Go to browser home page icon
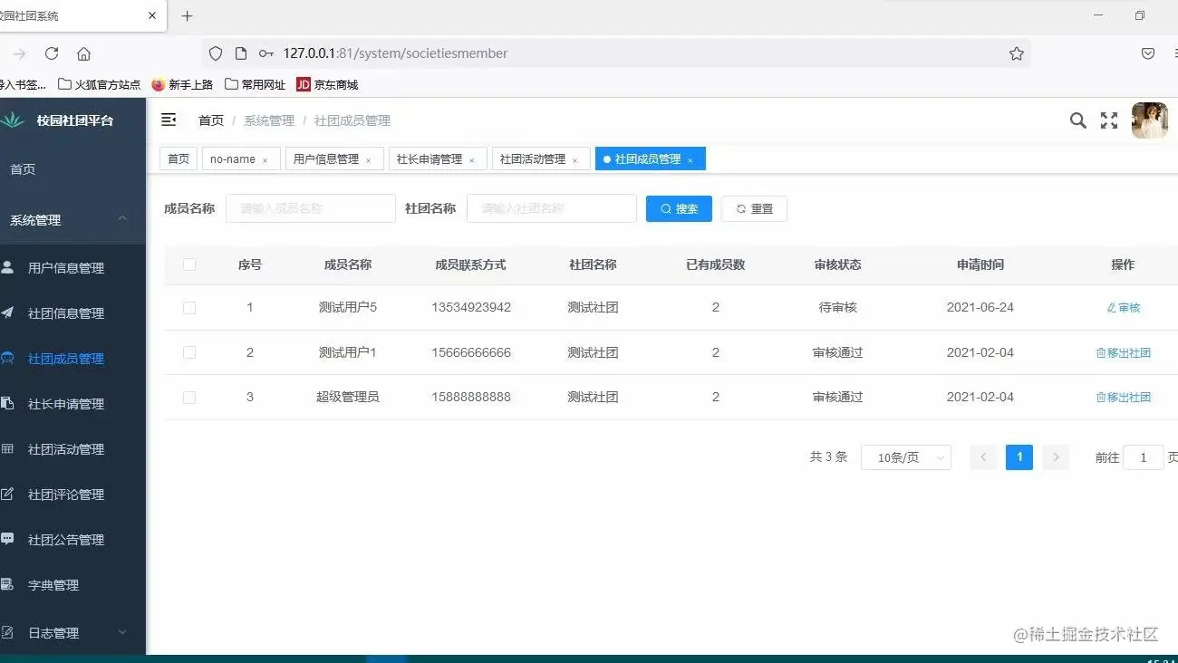This screenshot has width=1178, height=663. 83,53
